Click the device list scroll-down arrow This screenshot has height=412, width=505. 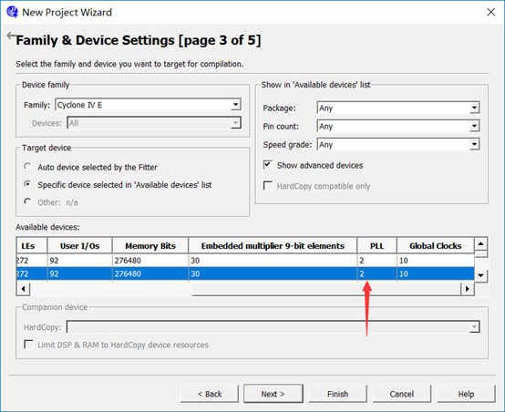[481, 275]
